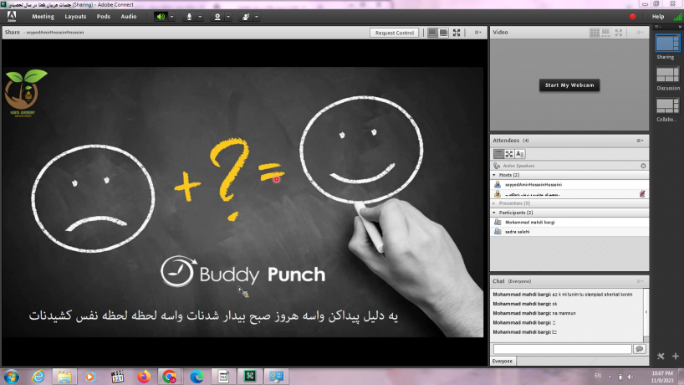Open the Windows Start menu

[x=12, y=377]
